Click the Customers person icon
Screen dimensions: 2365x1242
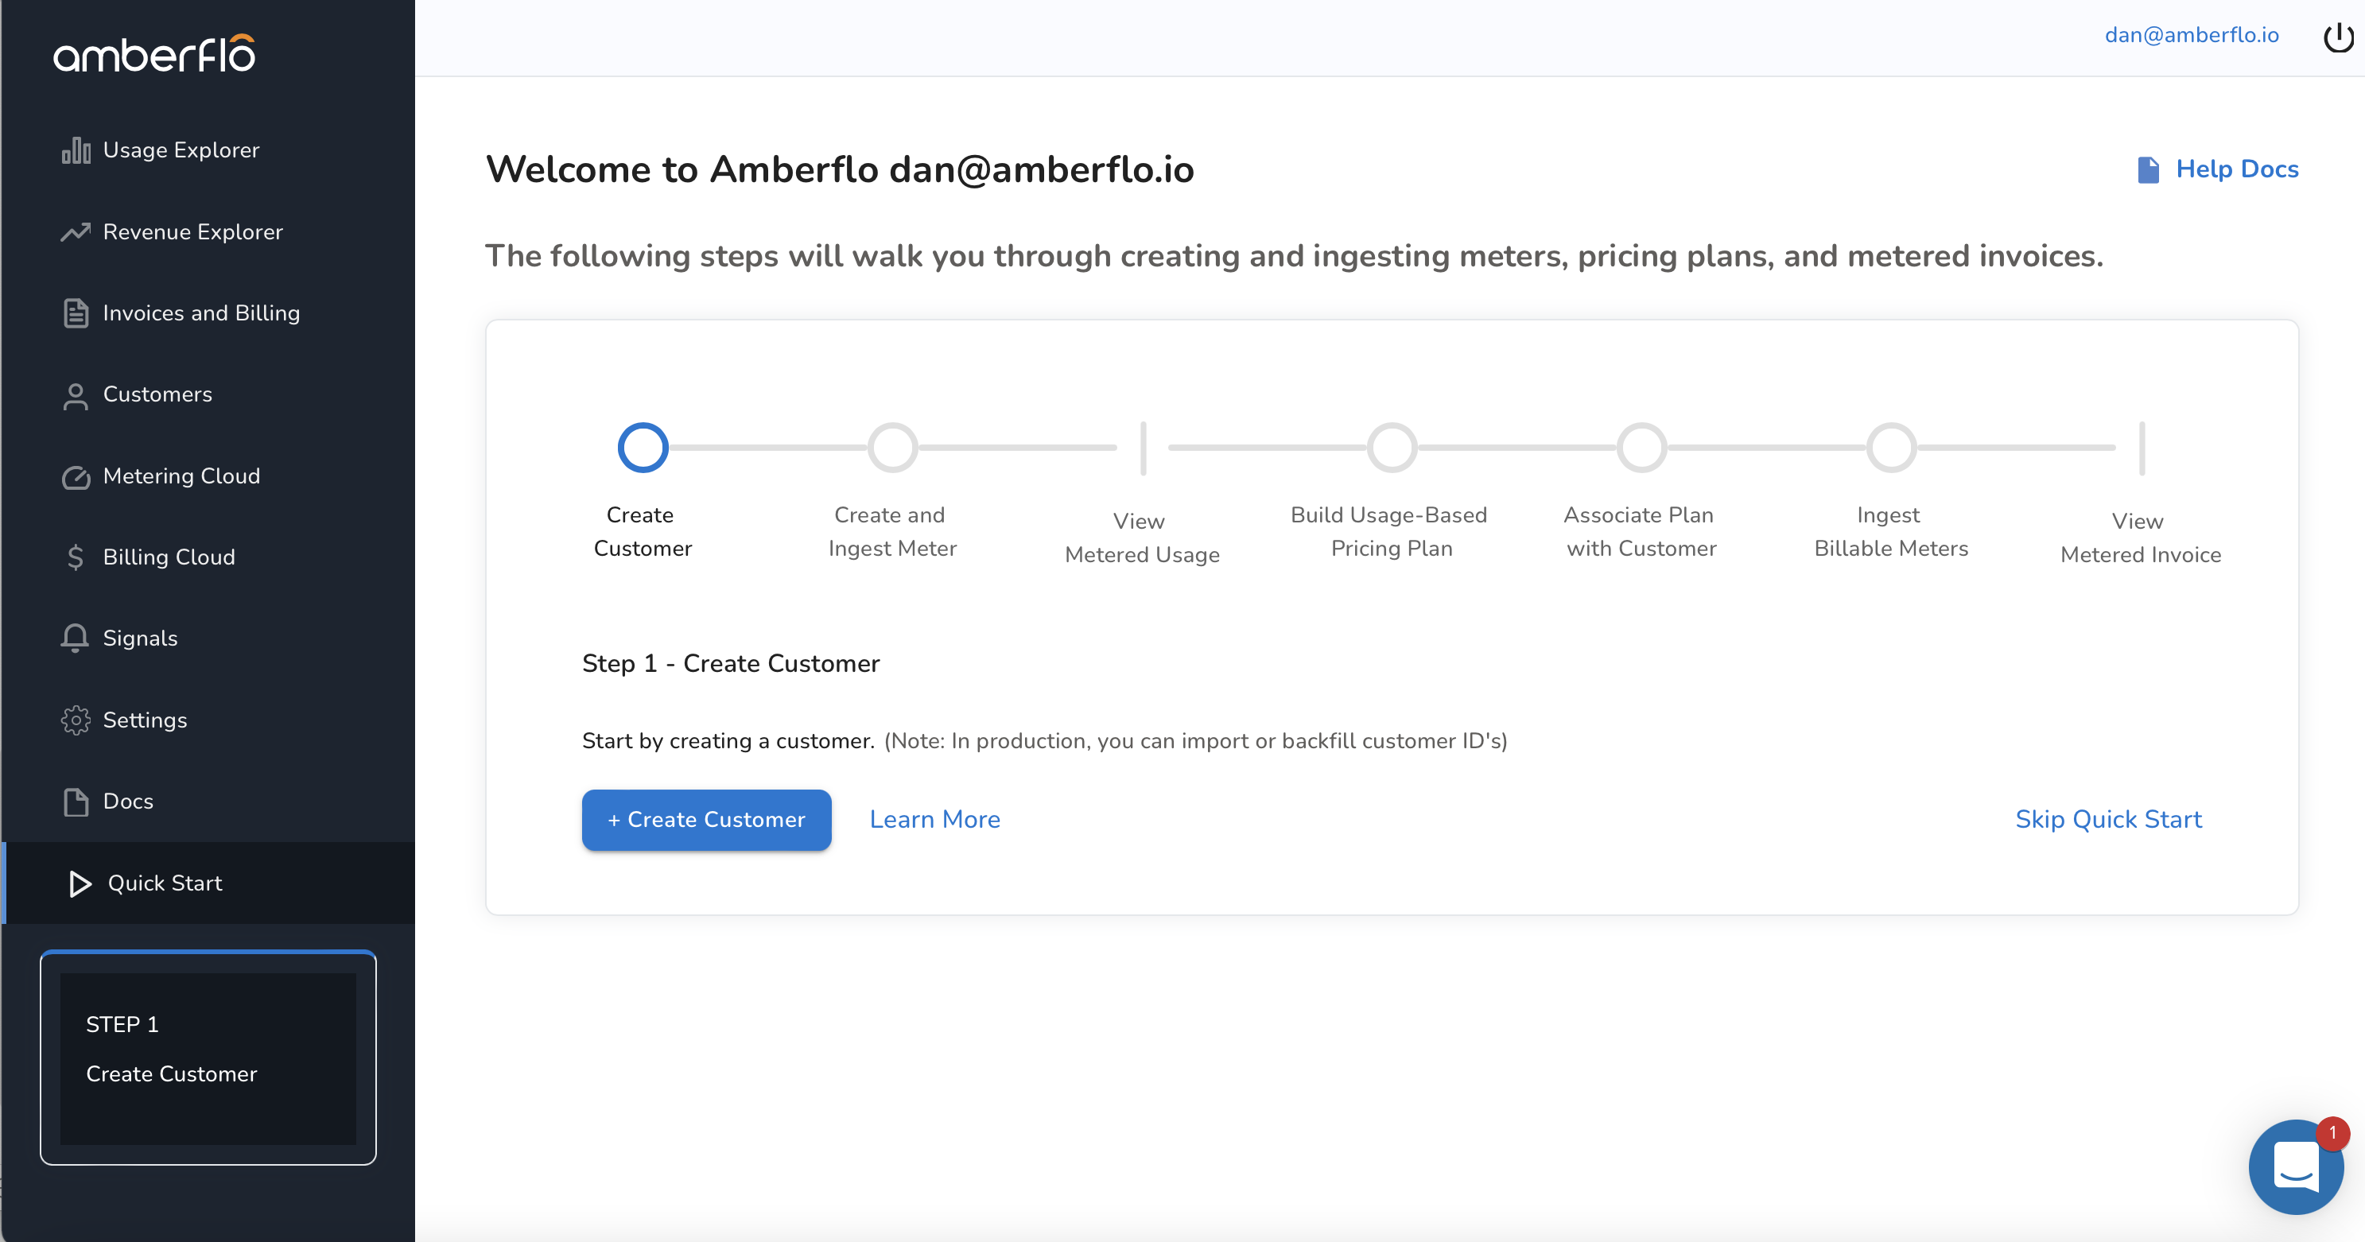[76, 396]
